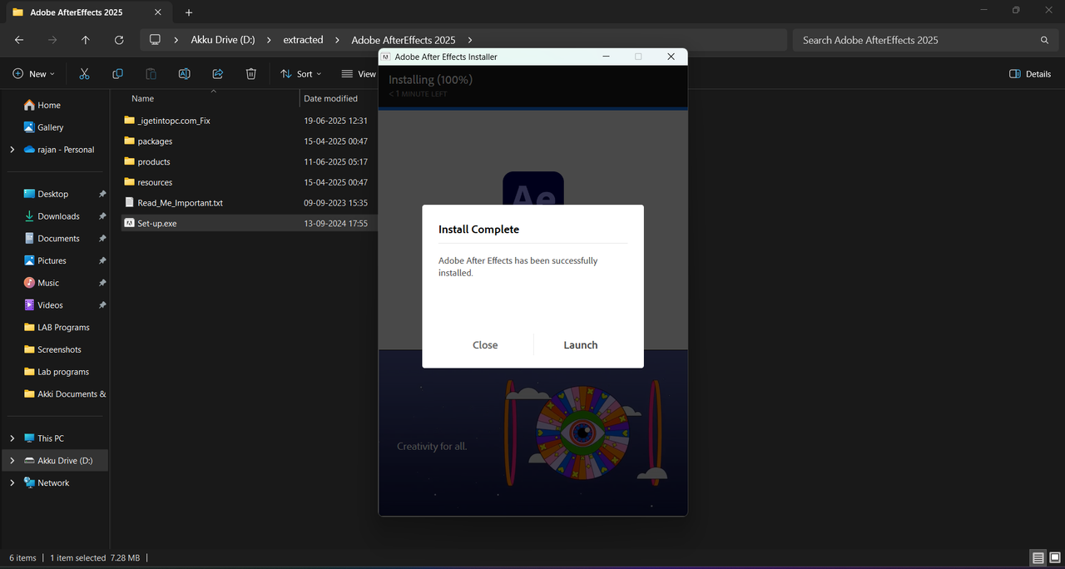
Task: Select LAB Programs folder in sidebar
Action: pyautogui.click(x=57, y=327)
